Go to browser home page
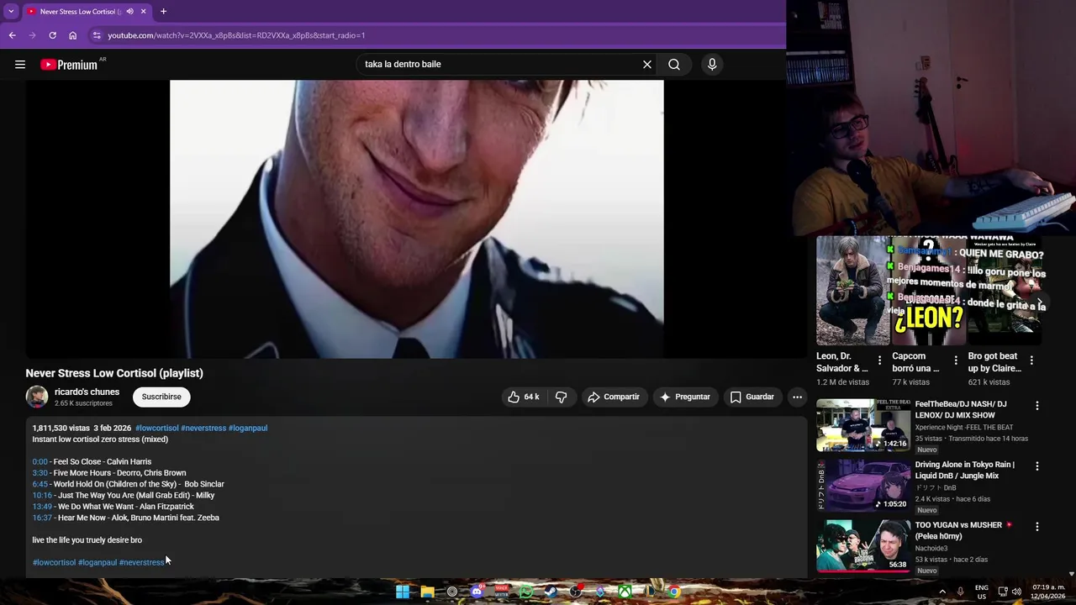This screenshot has width=1076, height=605. [x=72, y=35]
